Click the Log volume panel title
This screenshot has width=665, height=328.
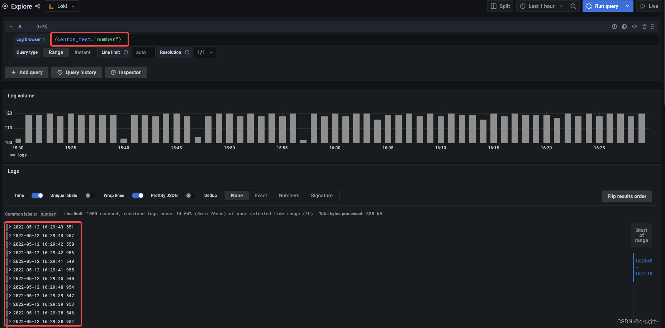pos(21,96)
